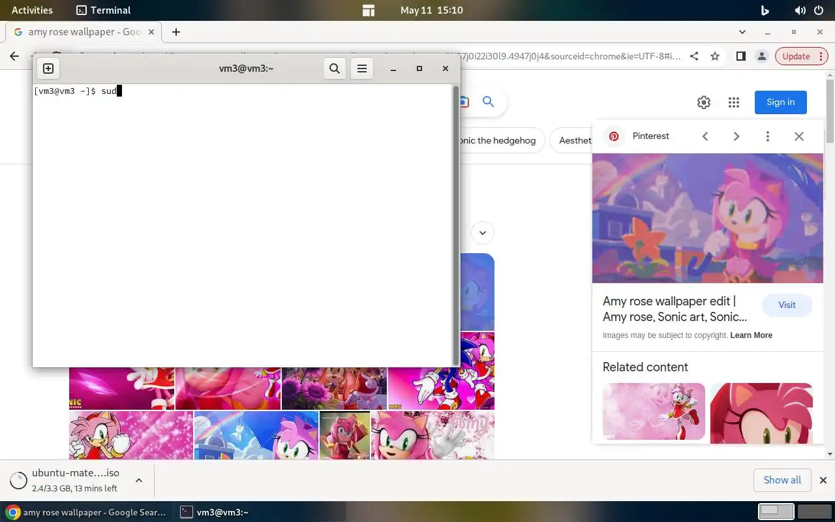Open clock May 11 15:10 menu
835x522 pixels.
[x=432, y=10]
